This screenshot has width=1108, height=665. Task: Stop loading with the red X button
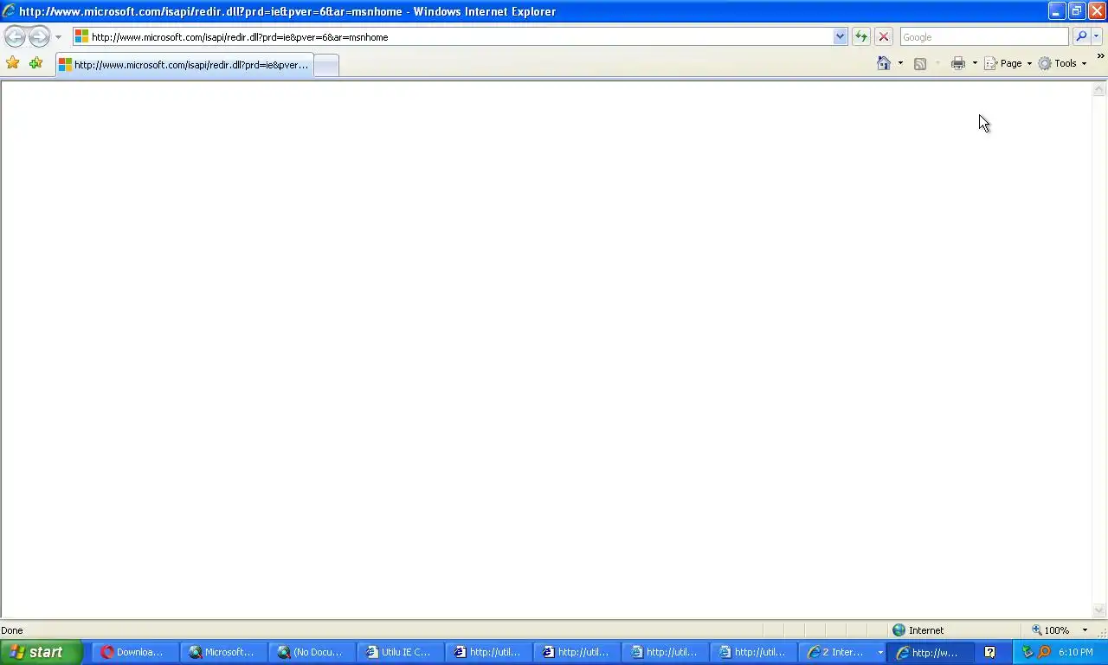coord(883,37)
